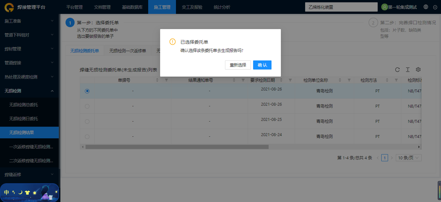
Task: Expand the 焊材管理 sidebar group
Action: pyautogui.click(x=29, y=49)
